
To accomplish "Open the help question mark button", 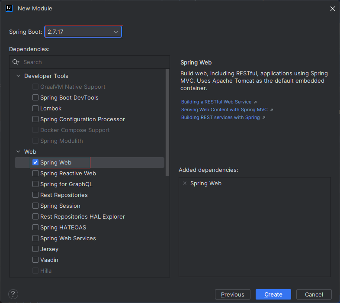I will [x=13, y=294].
